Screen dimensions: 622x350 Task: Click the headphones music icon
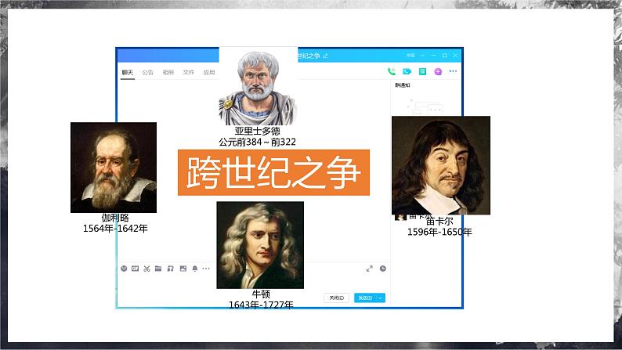pyautogui.click(x=171, y=269)
